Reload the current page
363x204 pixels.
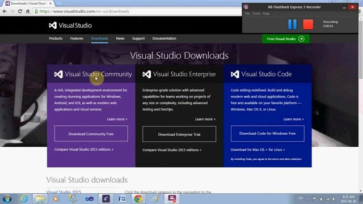(20, 11)
